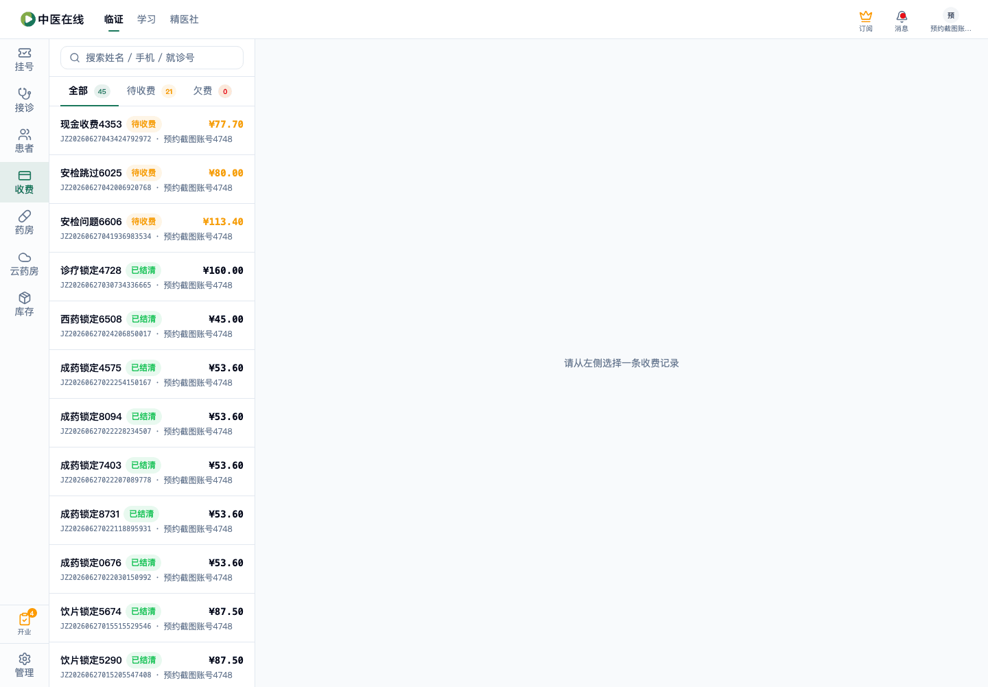The height and width of the screenshot is (687, 988).
Task: Click the 中医在线 logo icon
Action: [x=28, y=19]
